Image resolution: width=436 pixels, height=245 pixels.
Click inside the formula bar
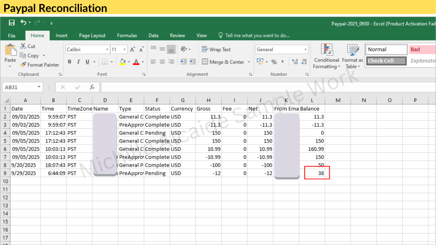pyautogui.click(x=268, y=87)
